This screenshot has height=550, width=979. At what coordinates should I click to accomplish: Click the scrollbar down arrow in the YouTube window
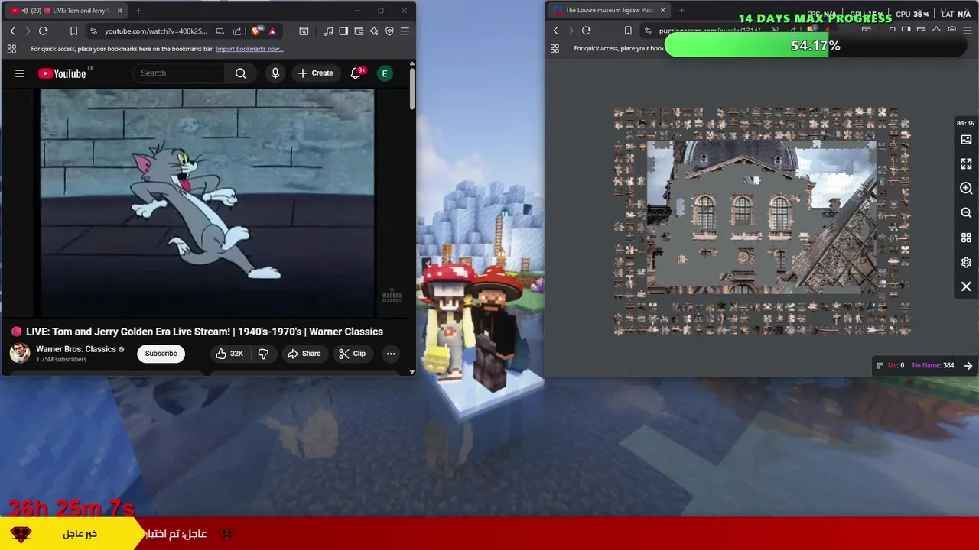click(x=412, y=372)
